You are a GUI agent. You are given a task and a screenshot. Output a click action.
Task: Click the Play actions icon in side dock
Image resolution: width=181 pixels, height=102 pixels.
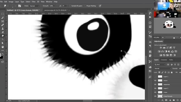[x=150, y=17]
